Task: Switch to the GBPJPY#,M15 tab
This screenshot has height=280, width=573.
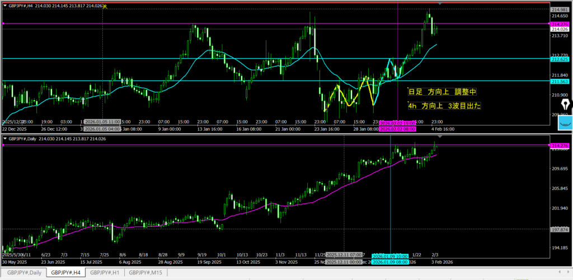Action: 145,273
